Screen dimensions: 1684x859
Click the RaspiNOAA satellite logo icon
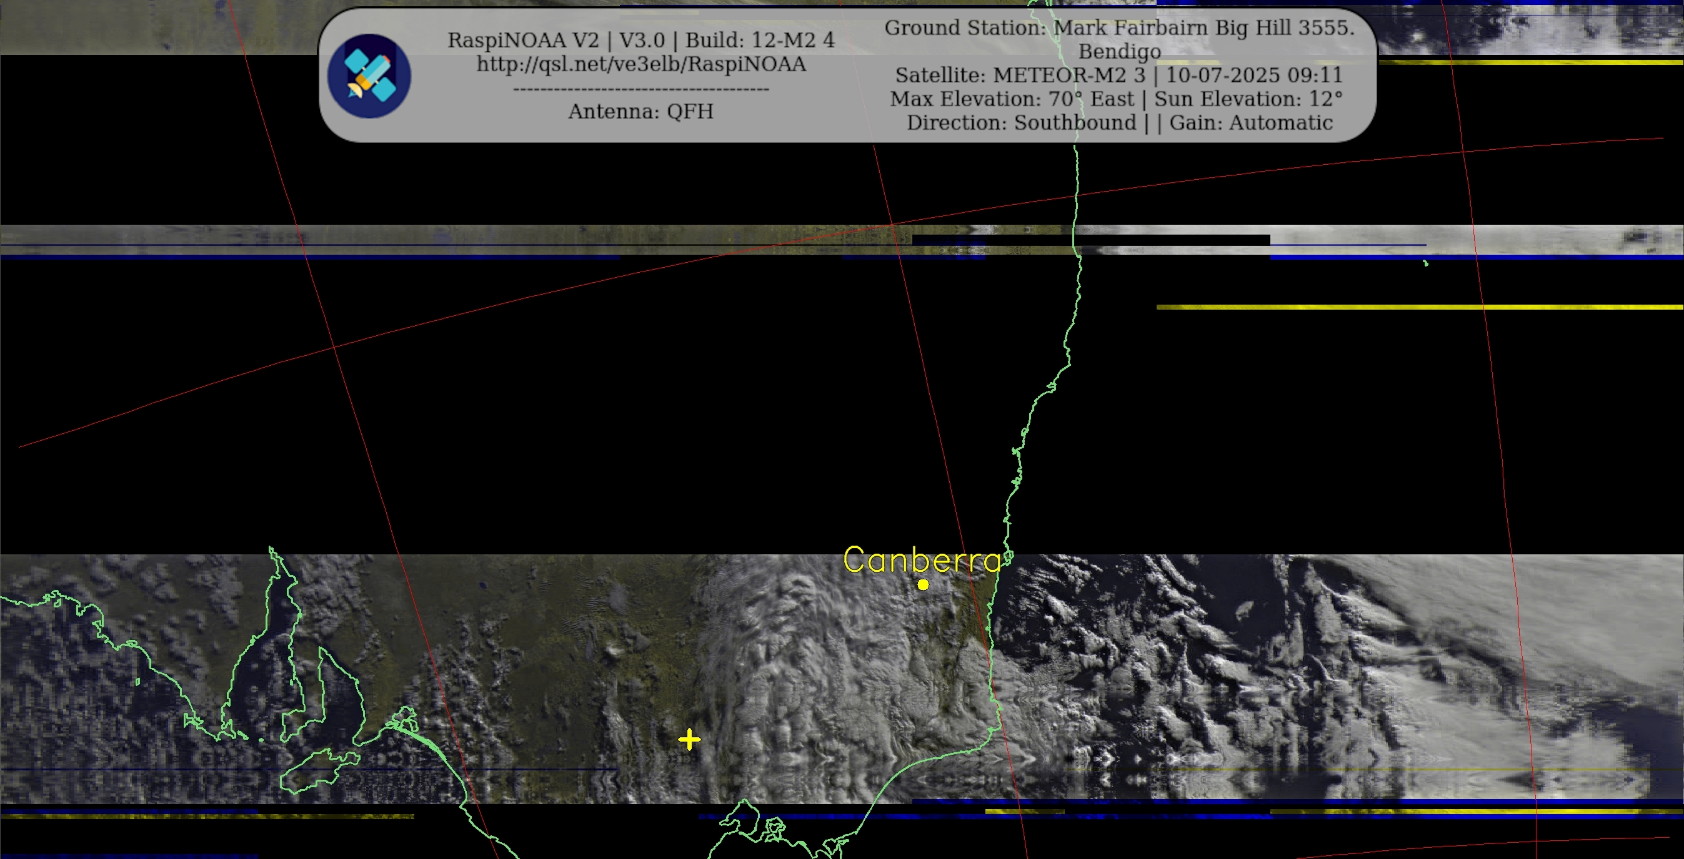coord(369,76)
